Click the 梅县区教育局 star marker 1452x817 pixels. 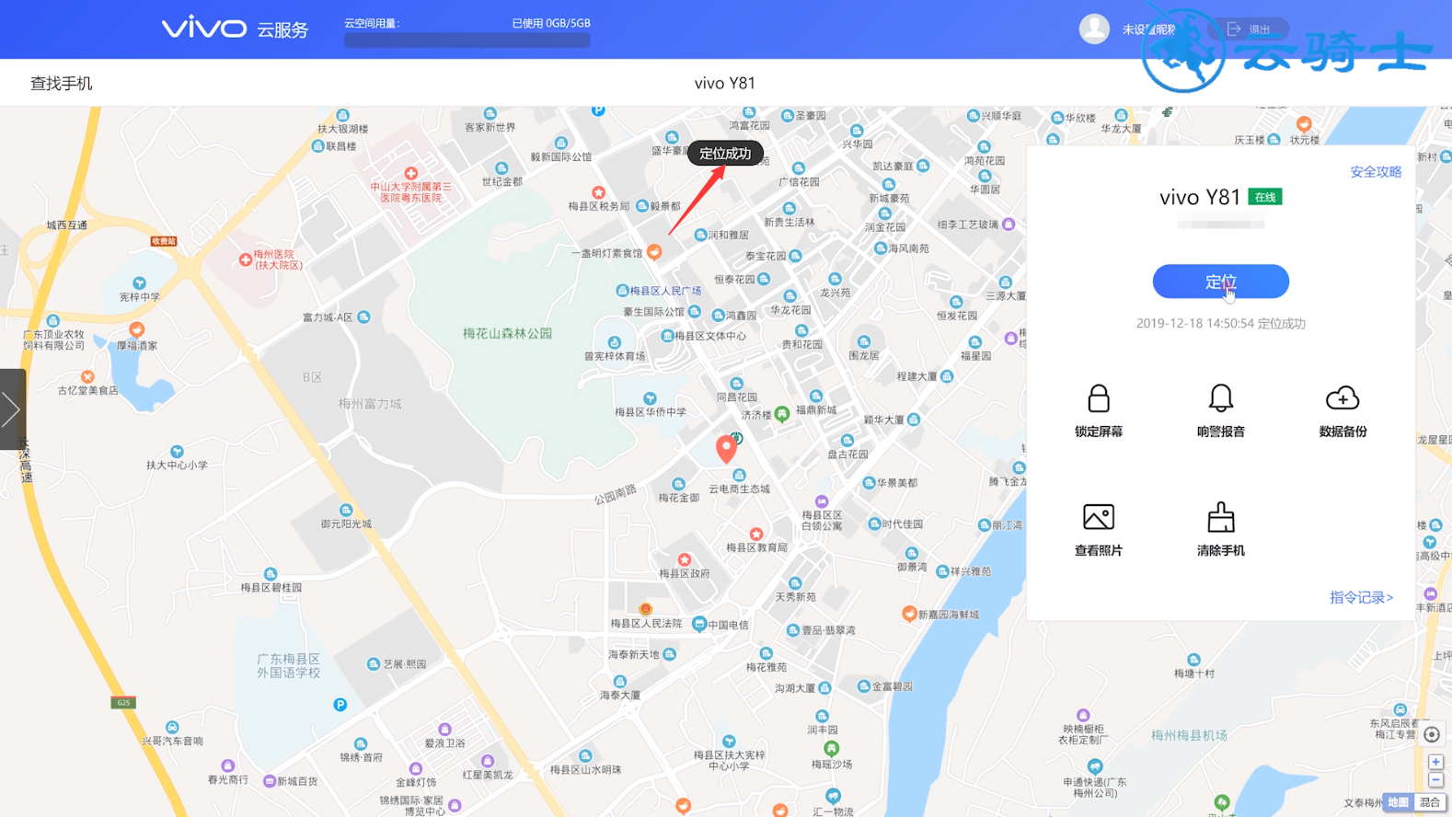pyautogui.click(x=756, y=534)
